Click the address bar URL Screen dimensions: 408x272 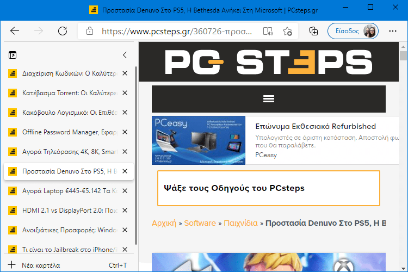tap(177, 31)
